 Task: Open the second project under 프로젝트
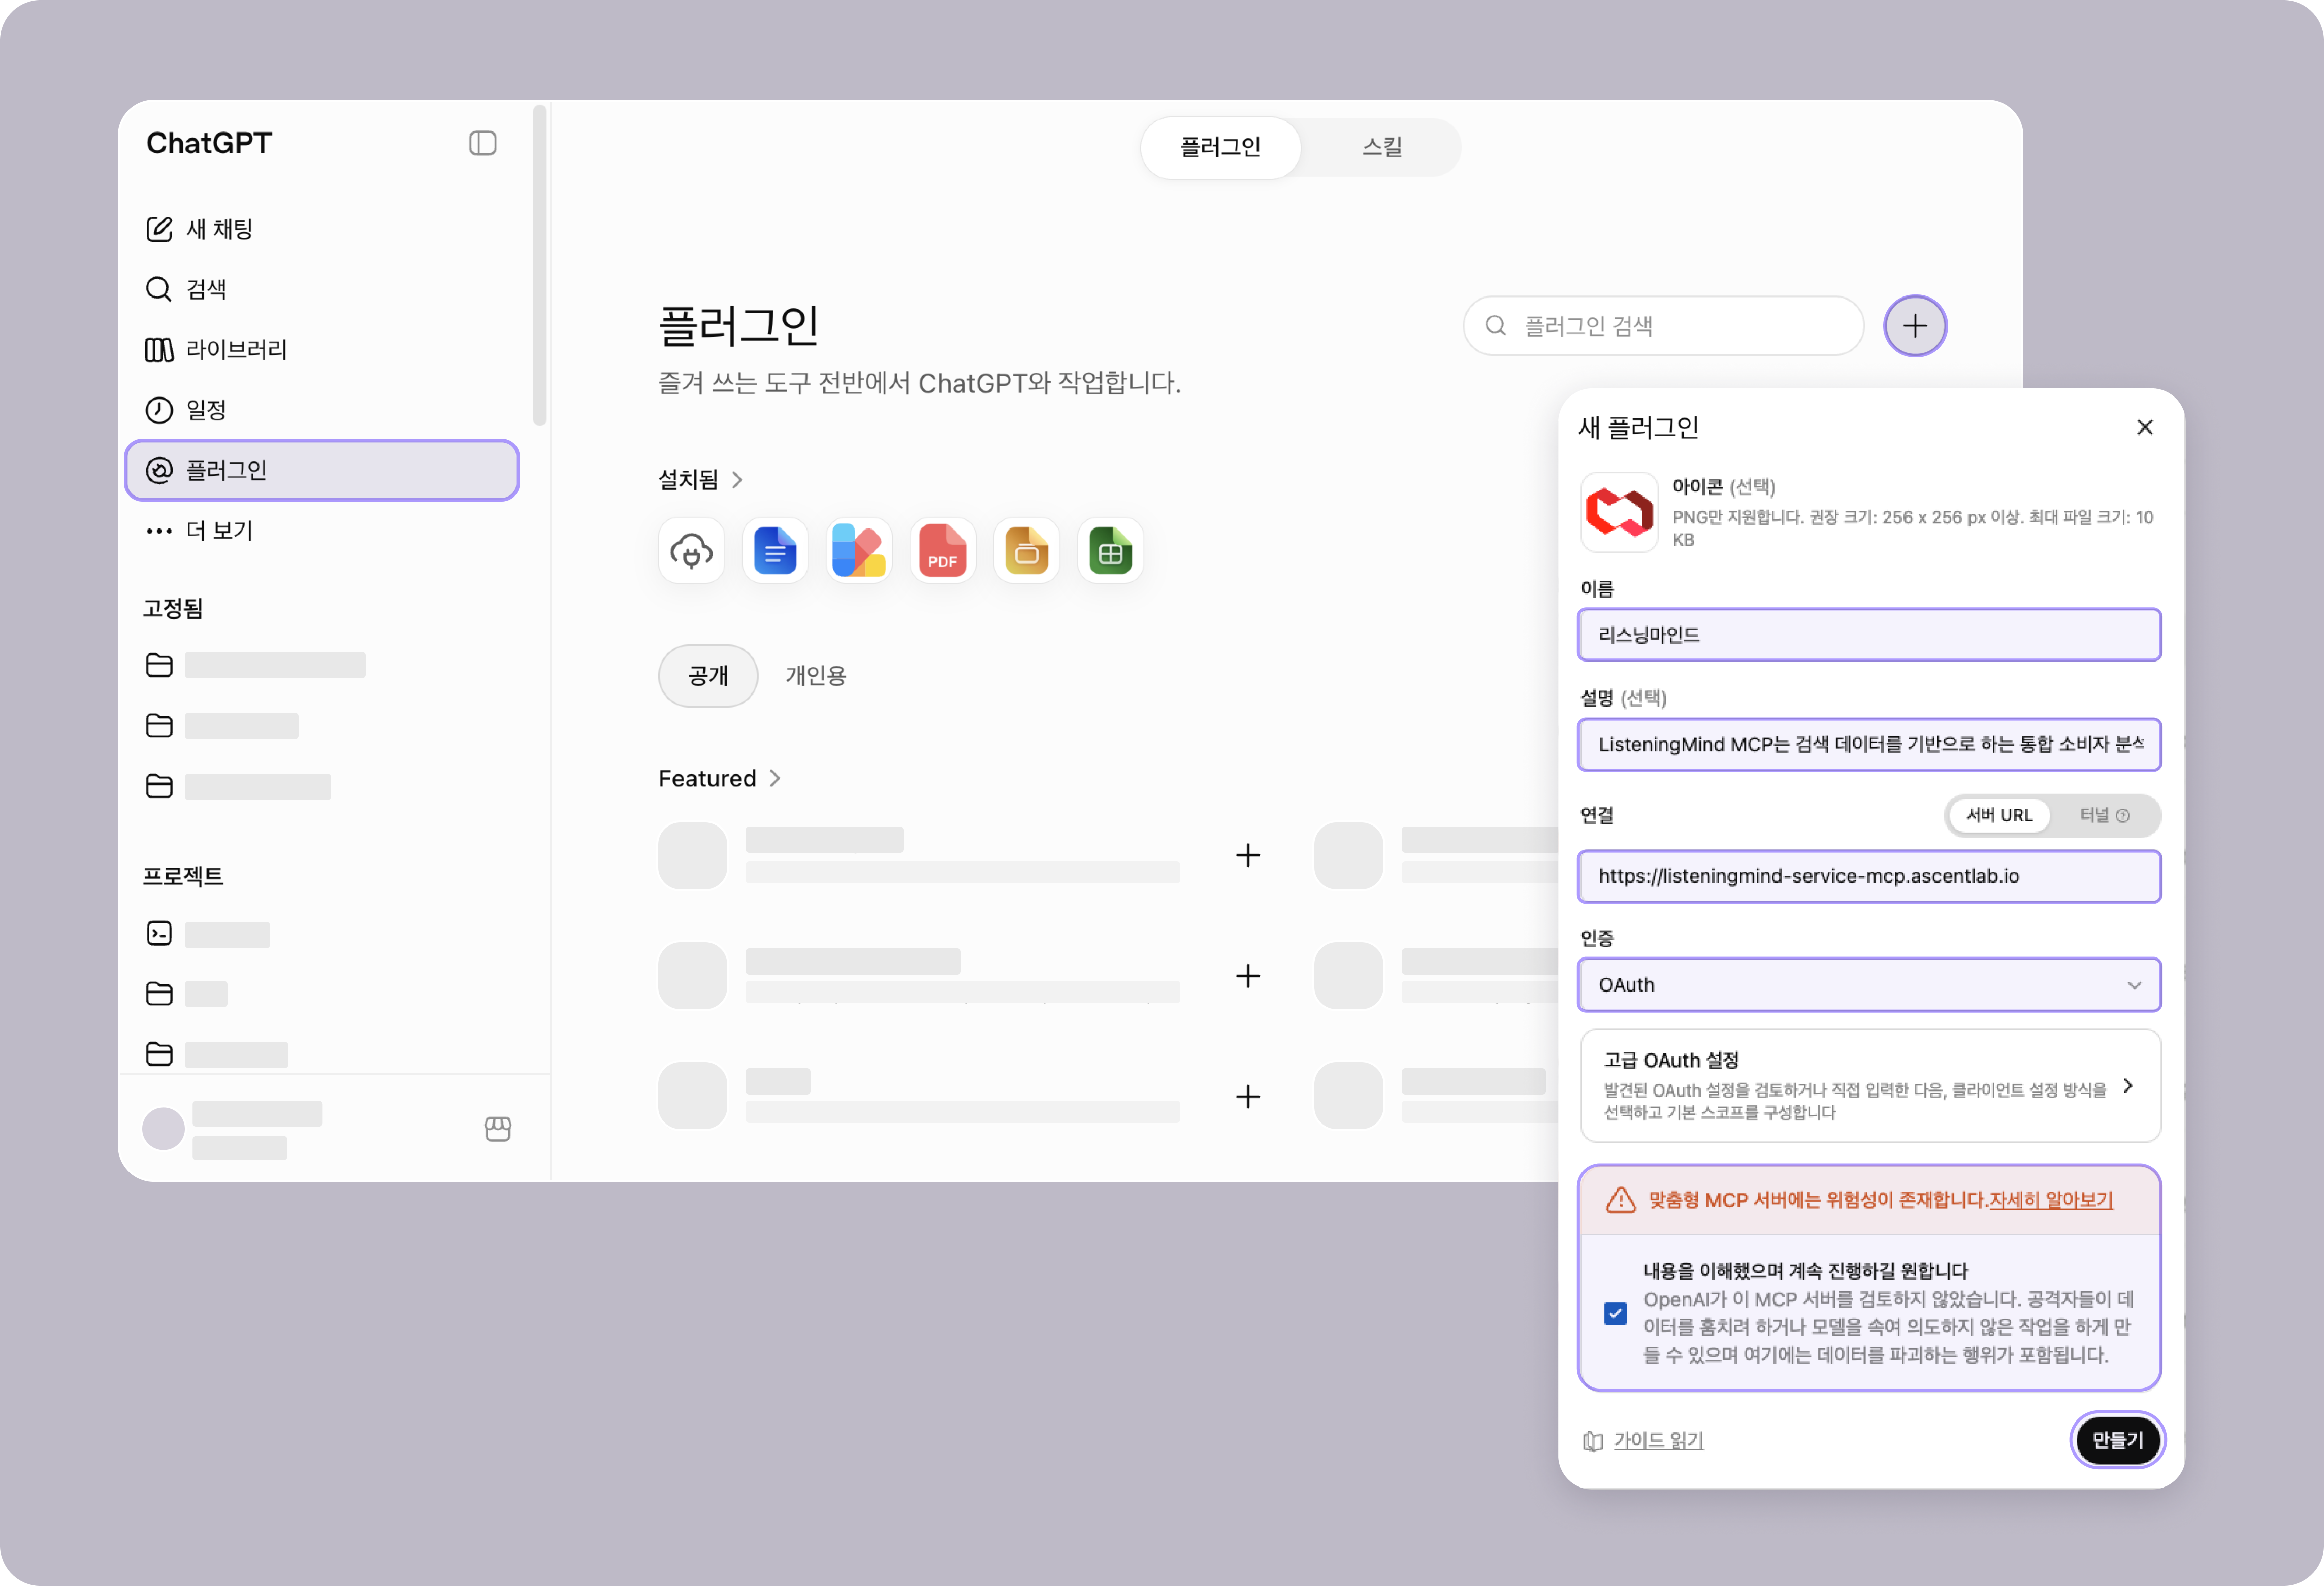[186, 994]
